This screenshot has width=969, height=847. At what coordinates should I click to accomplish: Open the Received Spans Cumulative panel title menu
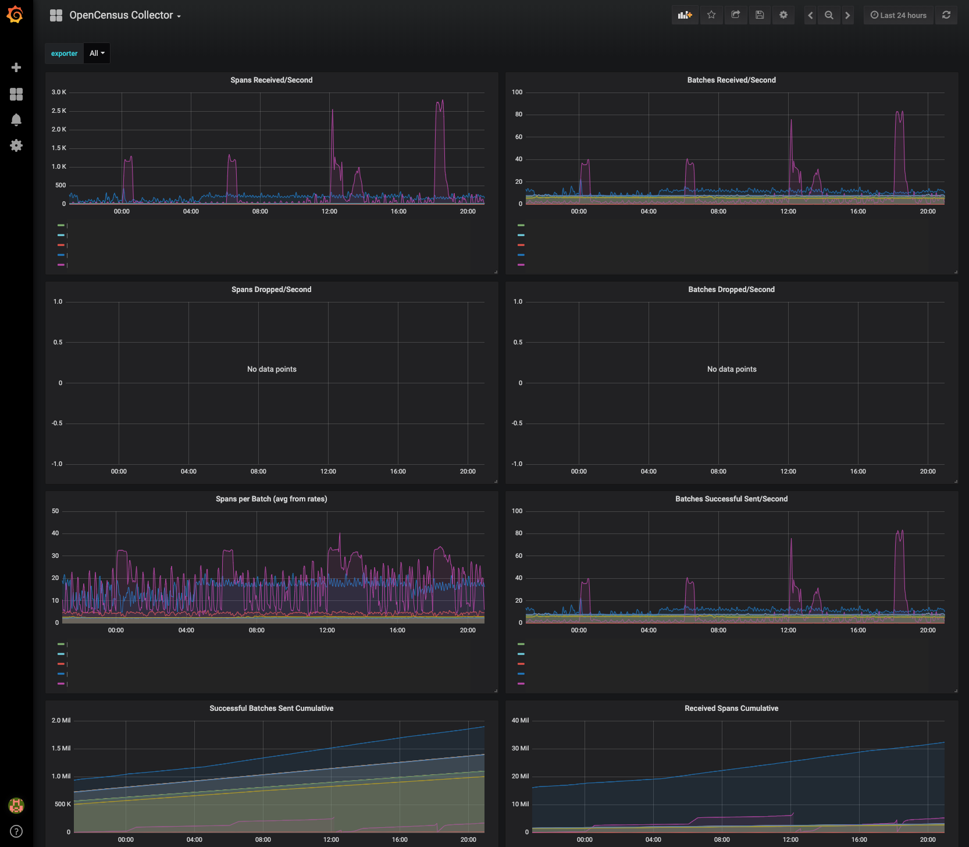[731, 709]
